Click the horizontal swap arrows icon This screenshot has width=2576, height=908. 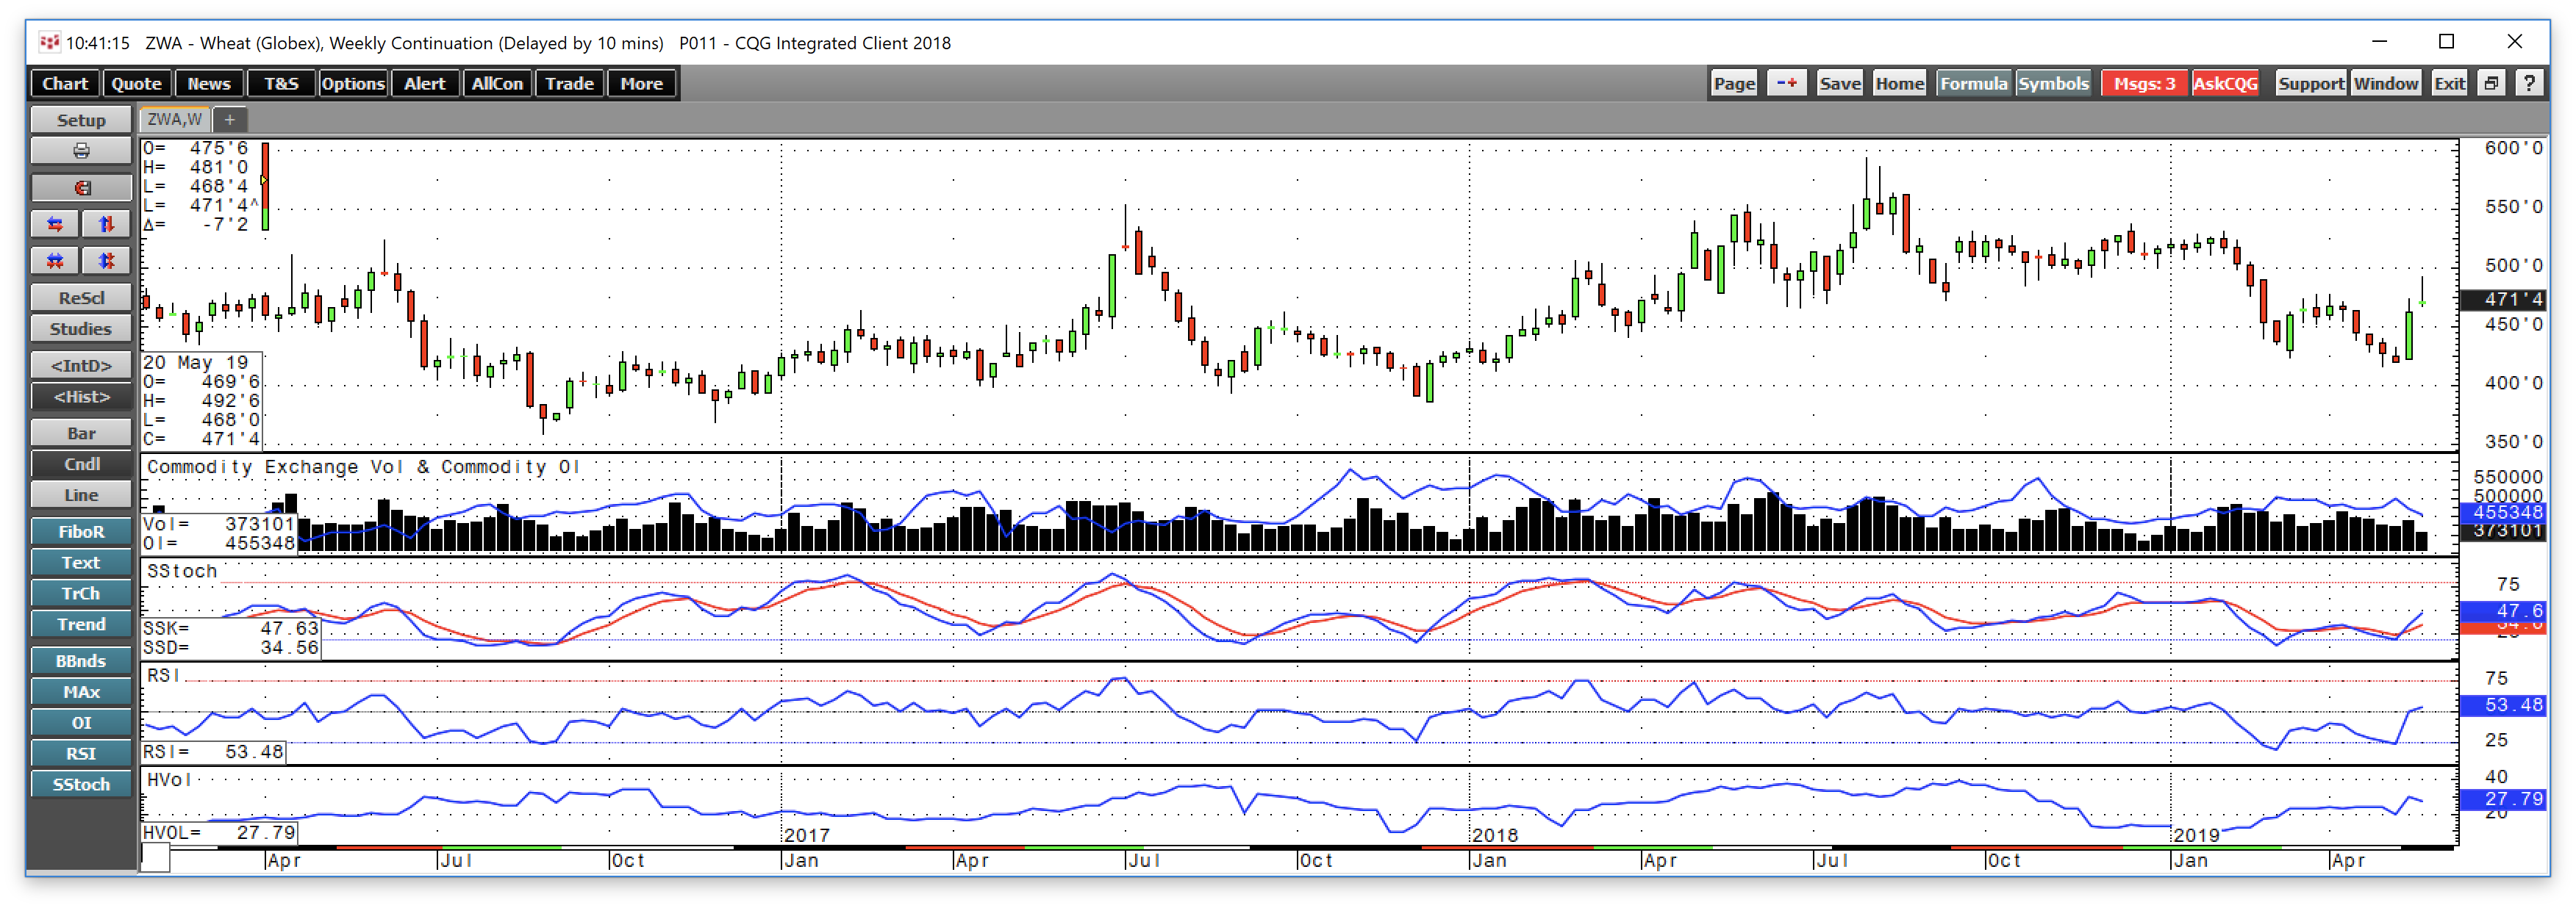[x=55, y=224]
